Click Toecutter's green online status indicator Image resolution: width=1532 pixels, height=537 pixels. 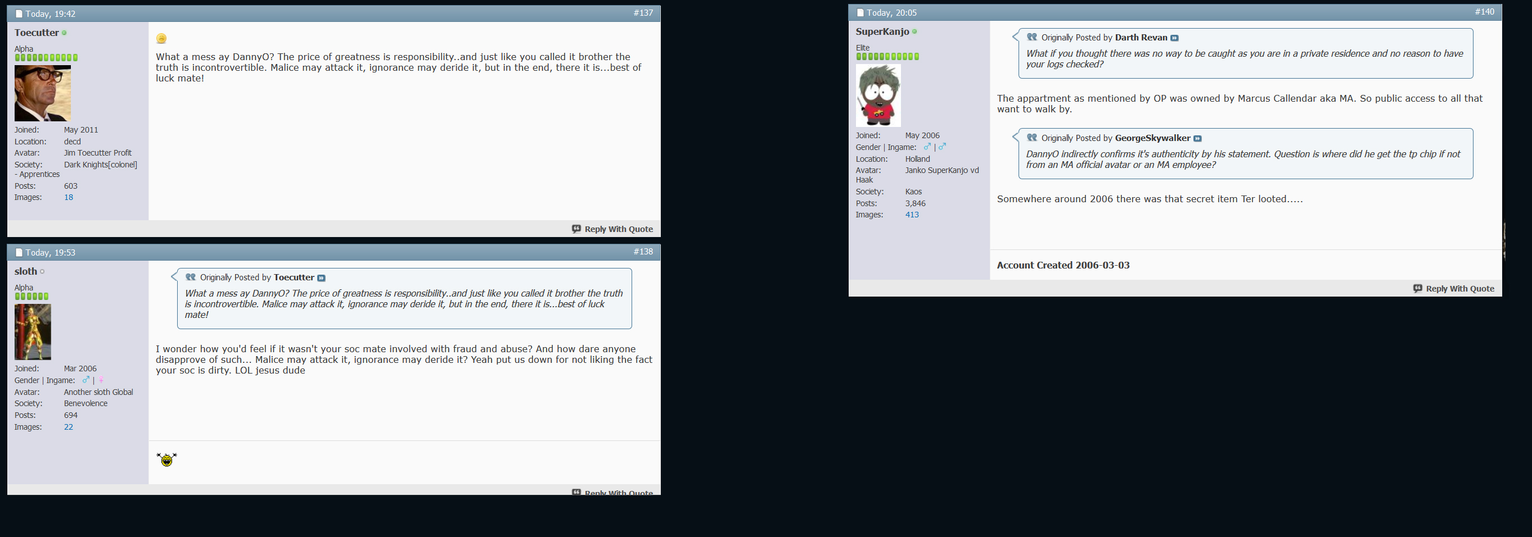coord(64,33)
